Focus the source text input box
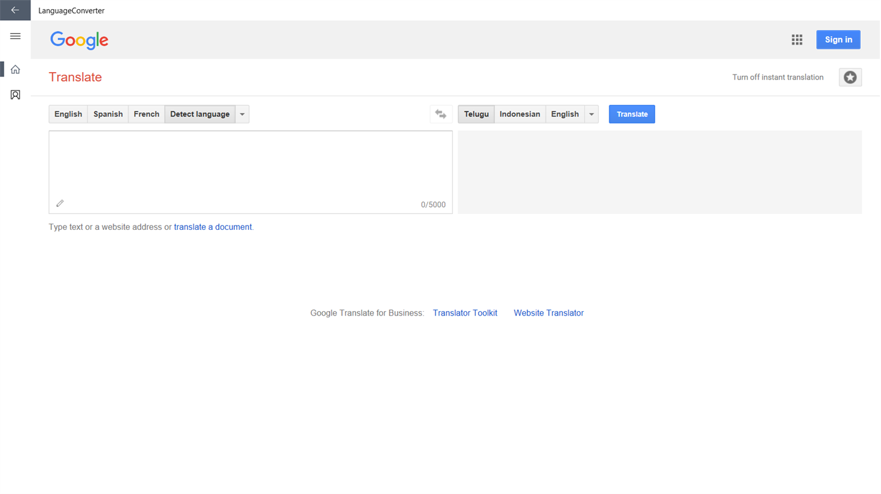The image size is (881, 494). [251, 172]
